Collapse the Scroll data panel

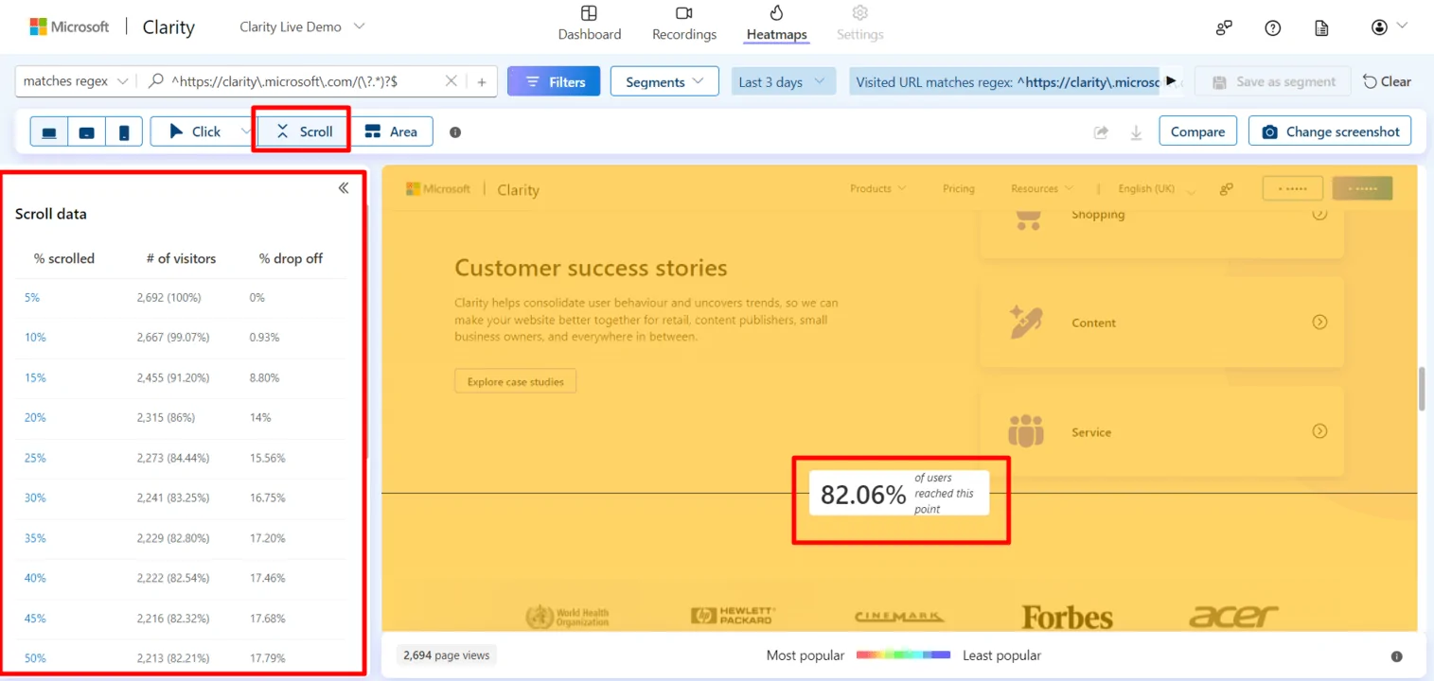pos(344,188)
